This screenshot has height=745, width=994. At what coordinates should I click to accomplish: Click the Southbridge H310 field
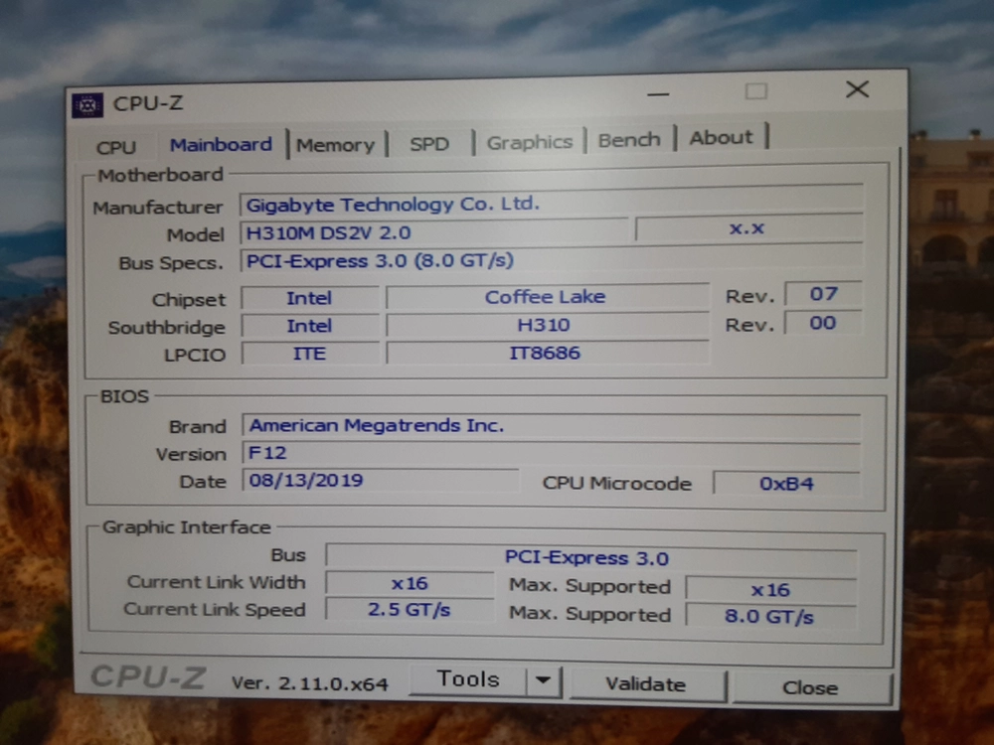pyautogui.click(x=547, y=325)
